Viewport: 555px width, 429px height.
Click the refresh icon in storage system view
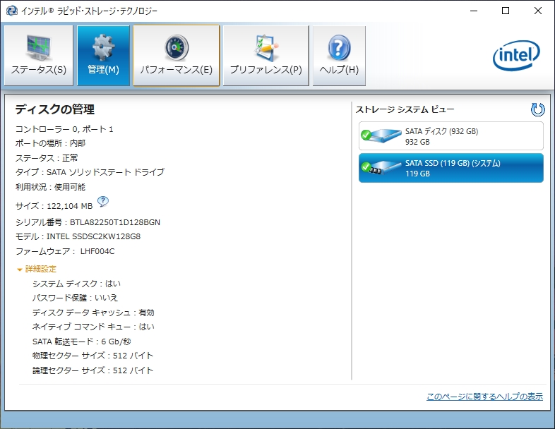pos(537,109)
